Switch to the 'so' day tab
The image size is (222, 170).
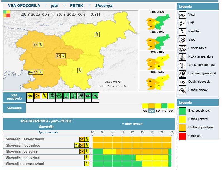158,111
